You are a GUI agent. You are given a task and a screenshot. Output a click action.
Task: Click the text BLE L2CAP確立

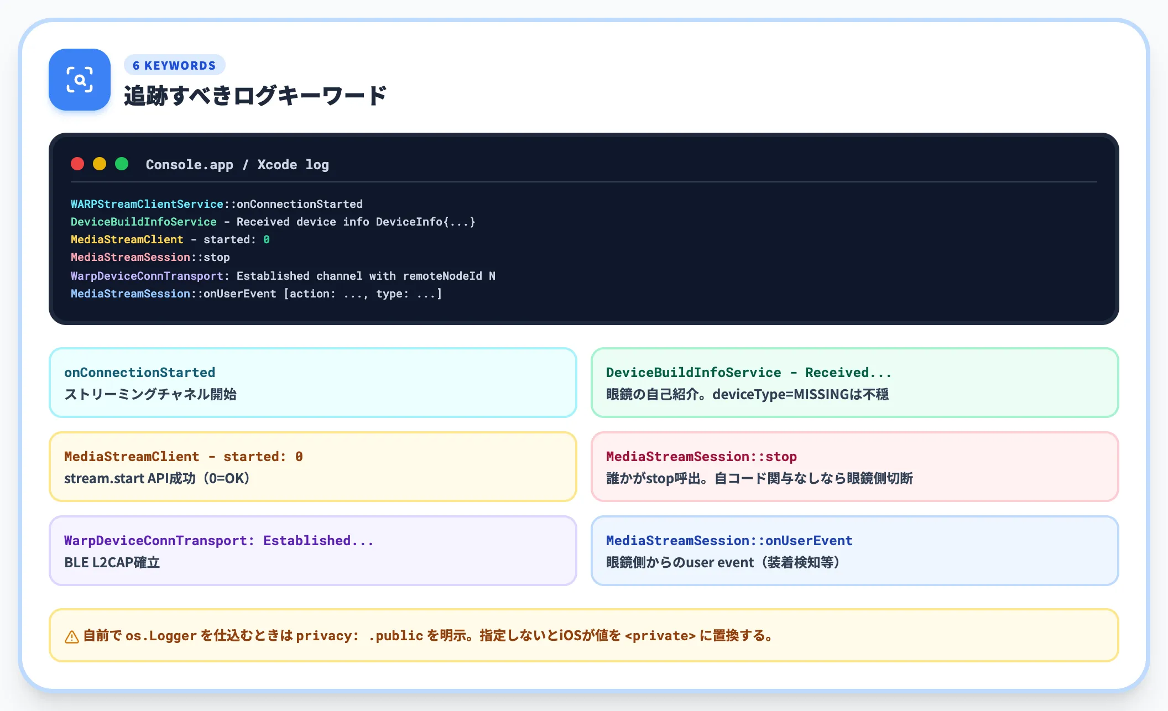click(x=112, y=562)
